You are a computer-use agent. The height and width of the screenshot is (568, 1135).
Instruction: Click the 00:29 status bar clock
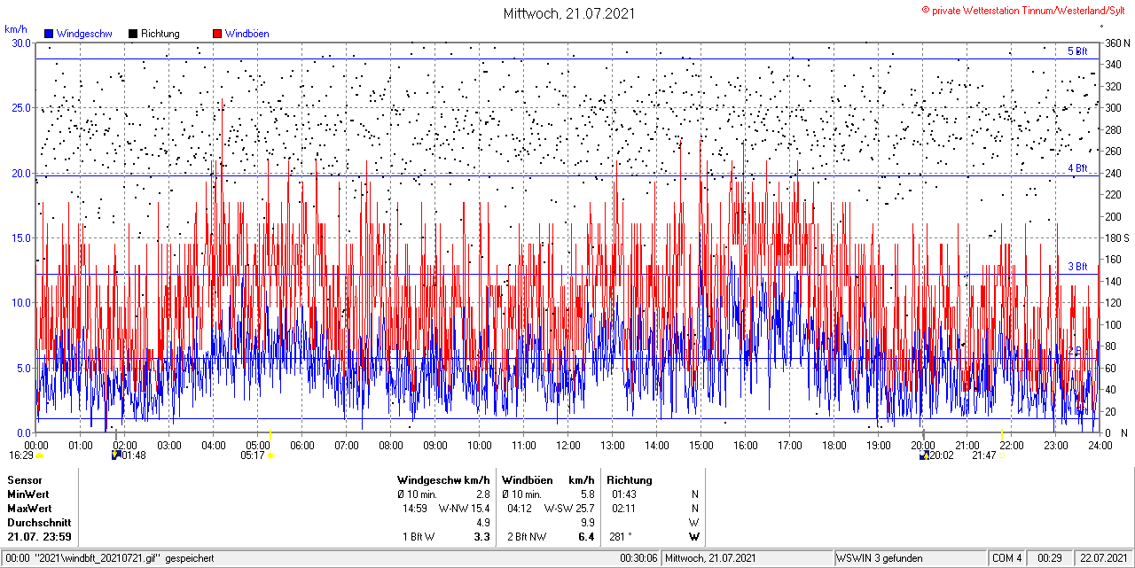1050,558
